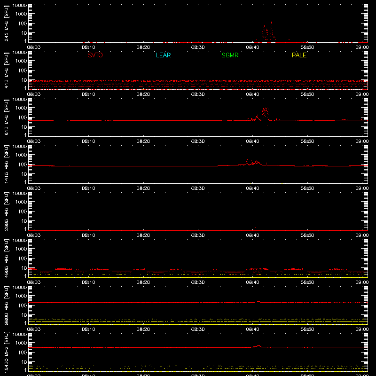Click the 10 tick value on 610 MHz axis
This screenshot has height=376, width=376.
pos(24,127)
